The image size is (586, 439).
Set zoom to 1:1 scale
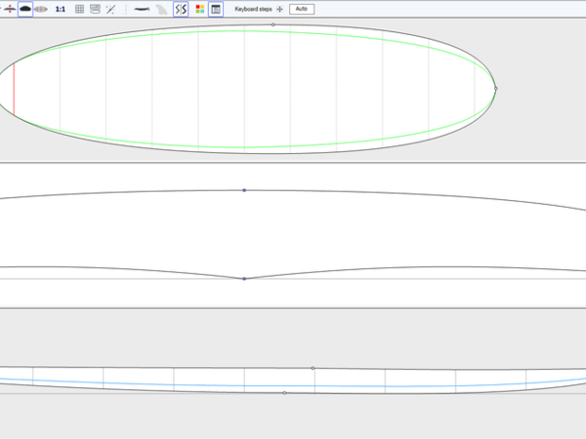[x=61, y=9]
